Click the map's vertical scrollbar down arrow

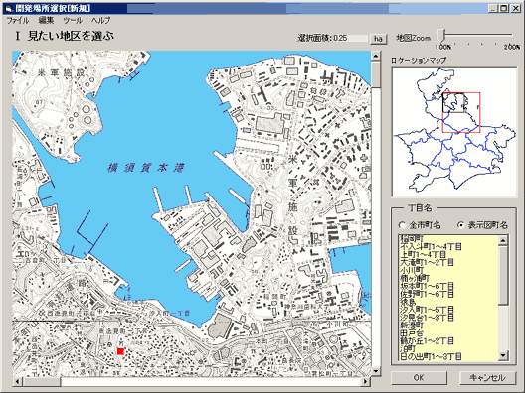click(x=376, y=370)
